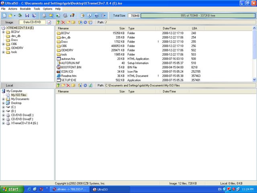
Task: Click the Exit door toolbar icon
Action: 104,16
